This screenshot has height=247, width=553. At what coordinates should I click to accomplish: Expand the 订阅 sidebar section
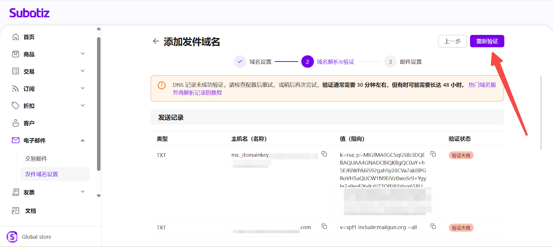[83, 88]
